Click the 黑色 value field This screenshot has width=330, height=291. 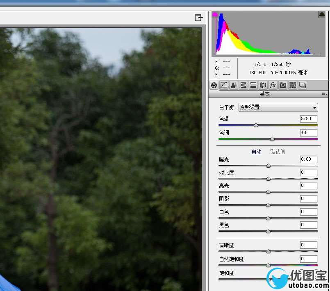coord(309,225)
